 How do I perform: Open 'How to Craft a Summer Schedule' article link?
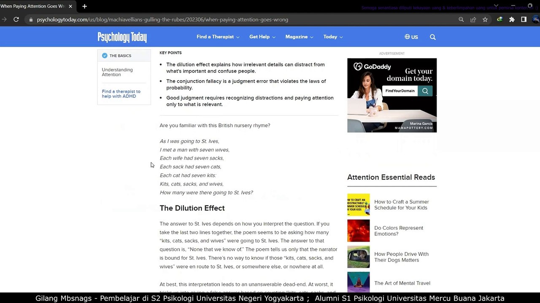click(402, 205)
